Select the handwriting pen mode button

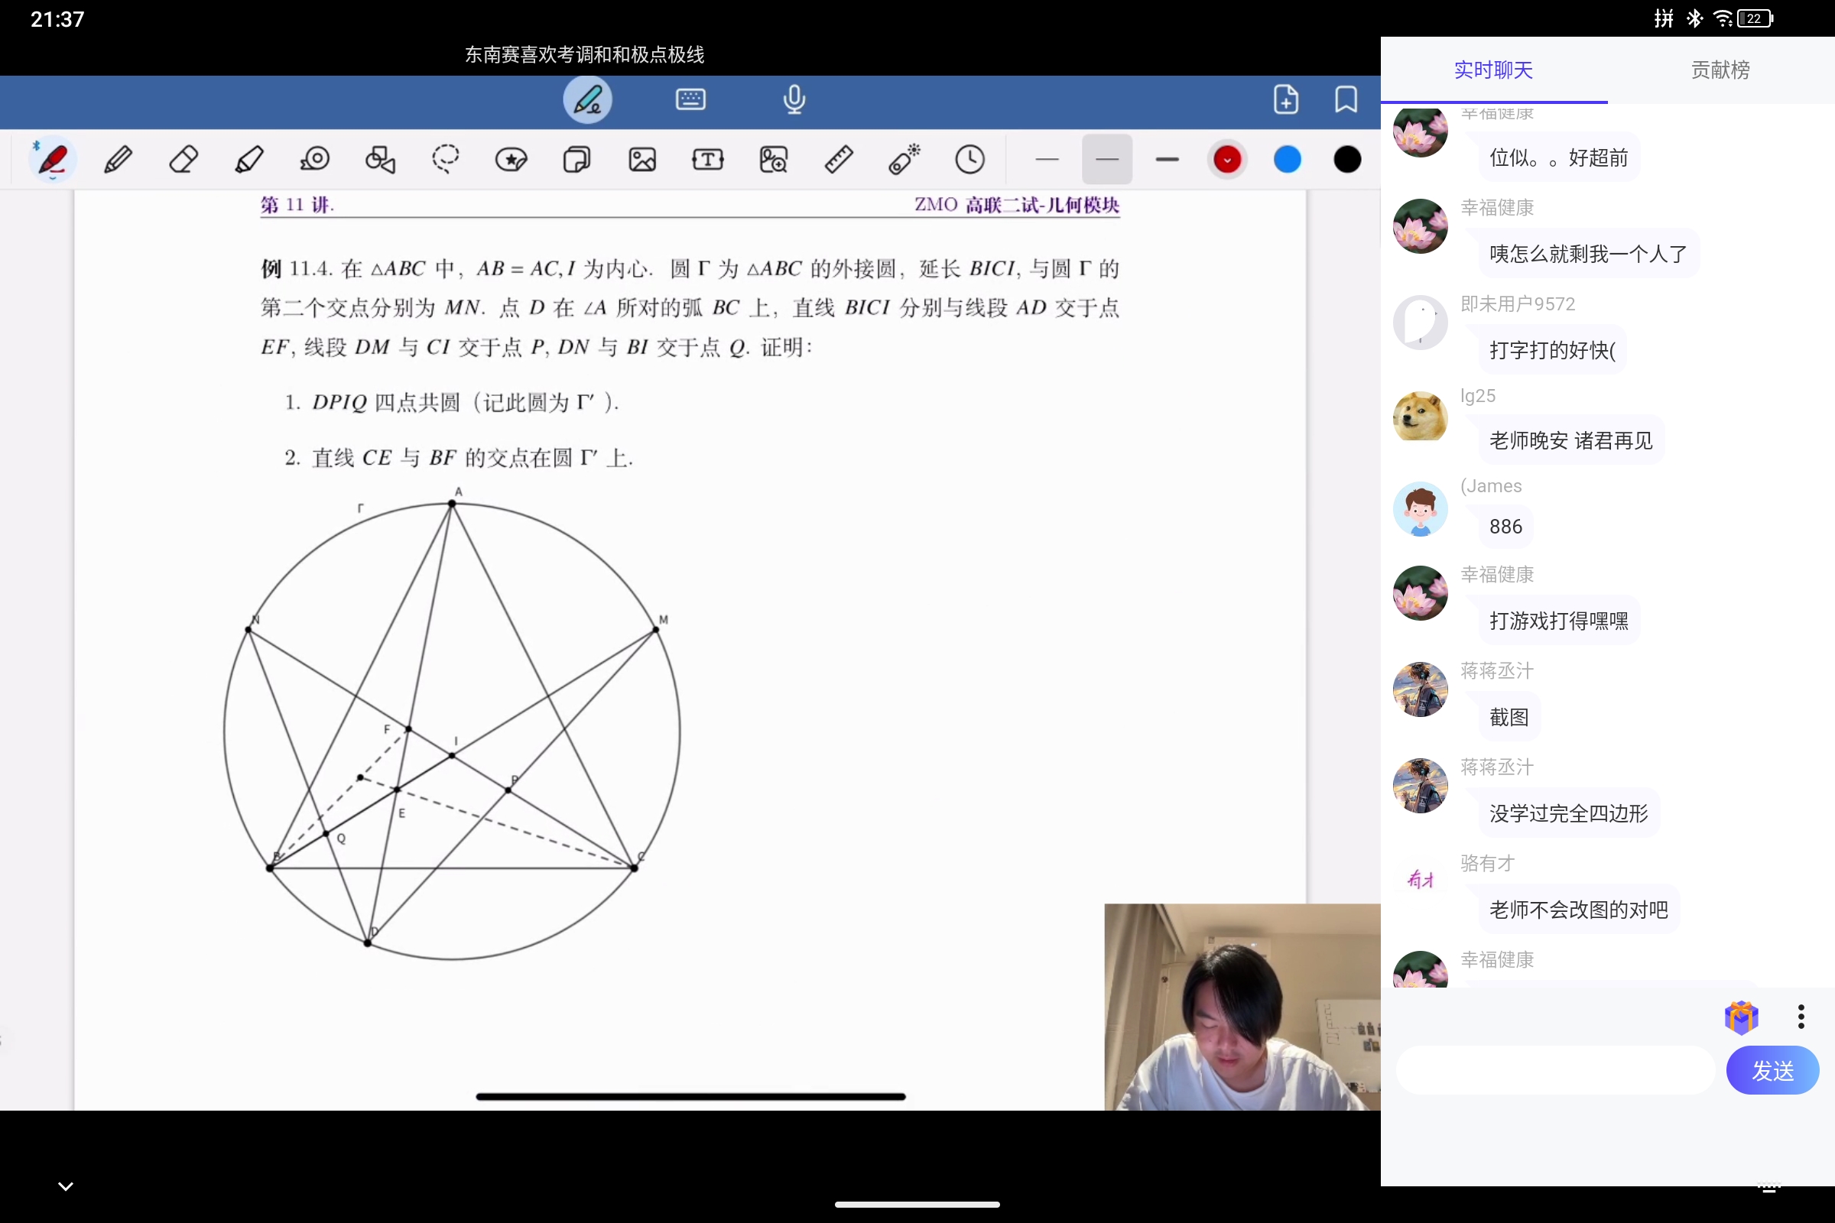[587, 100]
